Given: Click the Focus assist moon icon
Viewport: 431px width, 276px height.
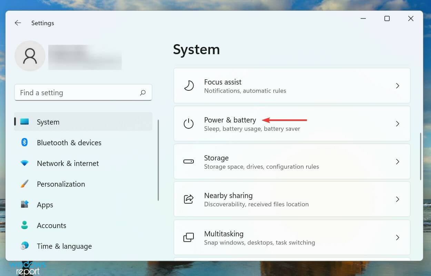Looking at the screenshot, I should [189, 86].
